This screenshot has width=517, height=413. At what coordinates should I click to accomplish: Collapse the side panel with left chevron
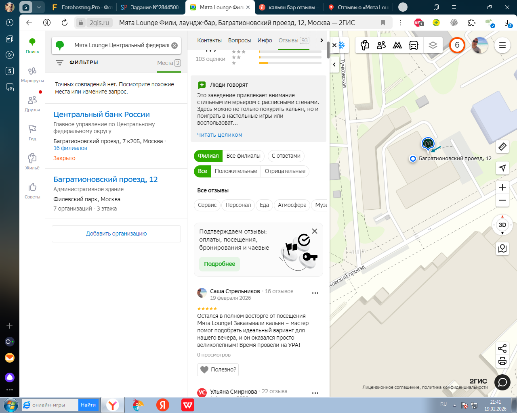point(334,65)
